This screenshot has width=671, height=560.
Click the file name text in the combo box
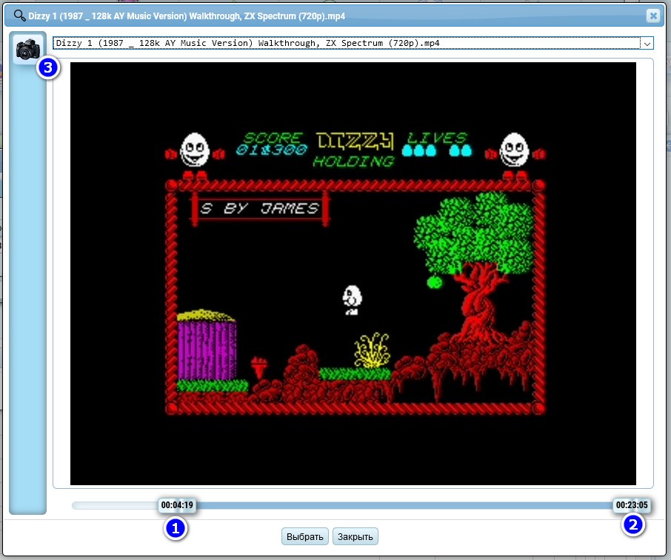pyautogui.click(x=248, y=43)
